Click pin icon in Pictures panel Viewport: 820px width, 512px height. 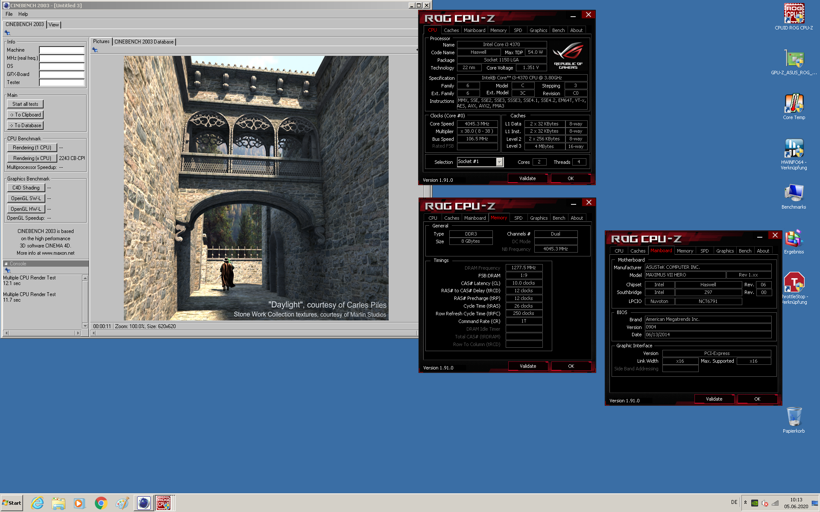(95, 50)
